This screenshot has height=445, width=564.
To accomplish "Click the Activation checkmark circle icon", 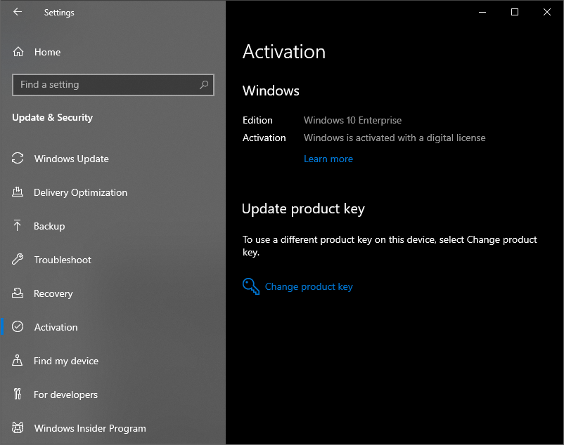I will [18, 326].
